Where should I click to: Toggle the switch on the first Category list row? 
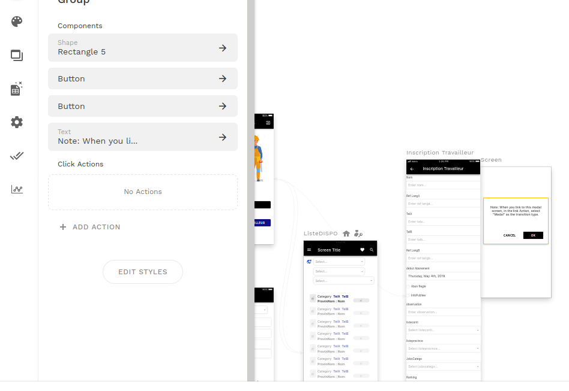coord(361,301)
